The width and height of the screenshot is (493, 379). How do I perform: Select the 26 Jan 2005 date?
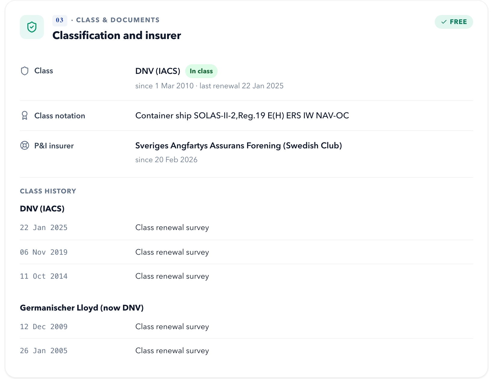click(44, 351)
